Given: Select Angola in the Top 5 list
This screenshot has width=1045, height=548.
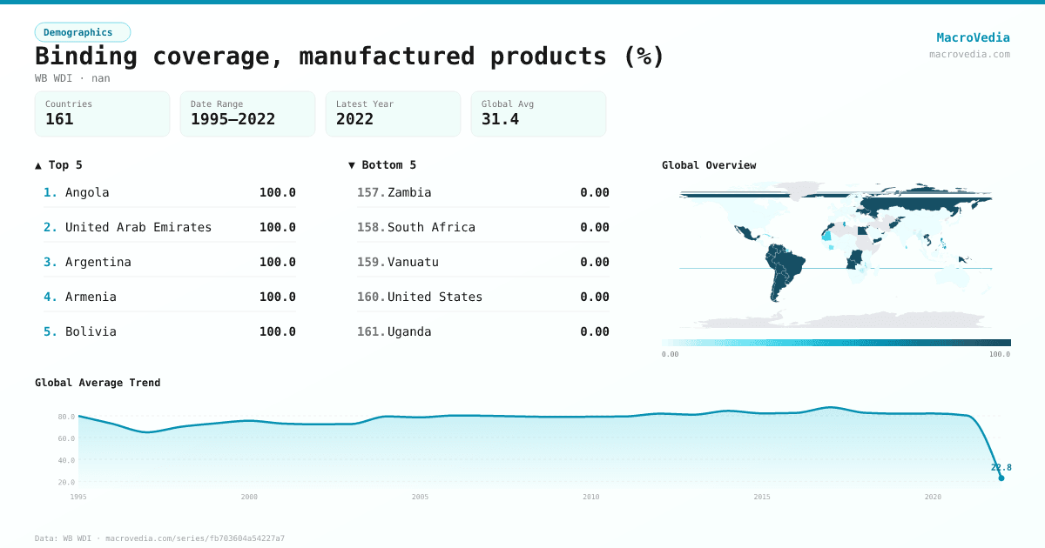Looking at the screenshot, I should pos(87,192).
